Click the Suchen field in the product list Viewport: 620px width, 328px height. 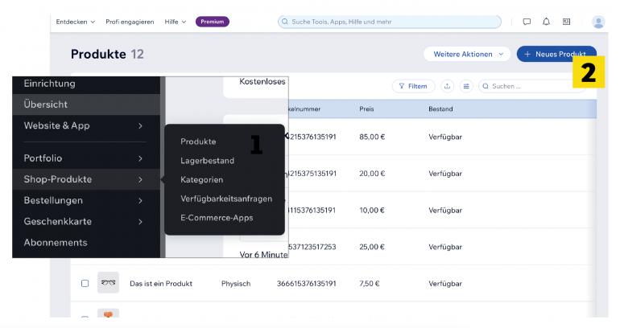[x=532, y=86]
